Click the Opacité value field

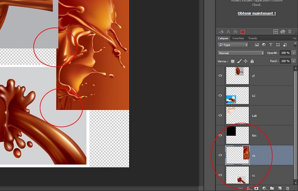285,53
